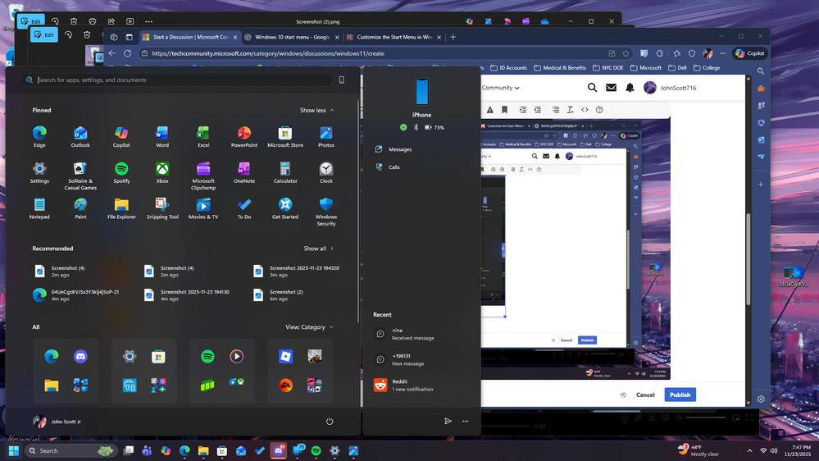819x461 pixels.
Task: Open the Clock app
Action: [x=326, y=173]
